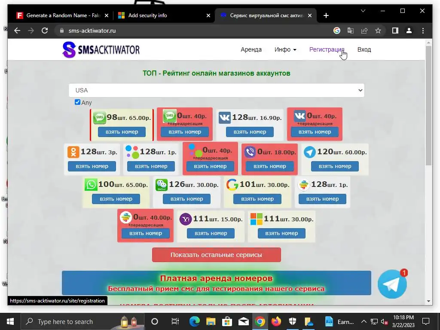The width and height of the screenshot is (440, 330).
Task: Click the Telegram icon with 120 pcs
Action: 309,152
